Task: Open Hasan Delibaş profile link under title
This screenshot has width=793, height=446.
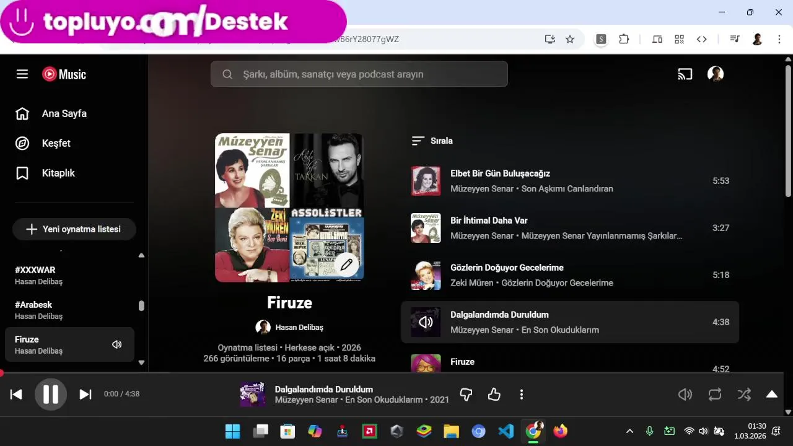Action: pos(299,327)
